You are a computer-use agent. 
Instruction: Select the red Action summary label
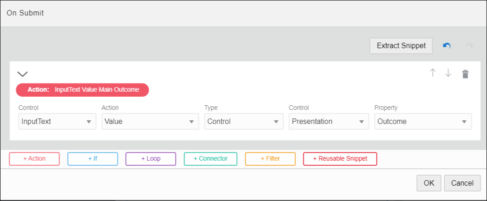tap(83, 90)
